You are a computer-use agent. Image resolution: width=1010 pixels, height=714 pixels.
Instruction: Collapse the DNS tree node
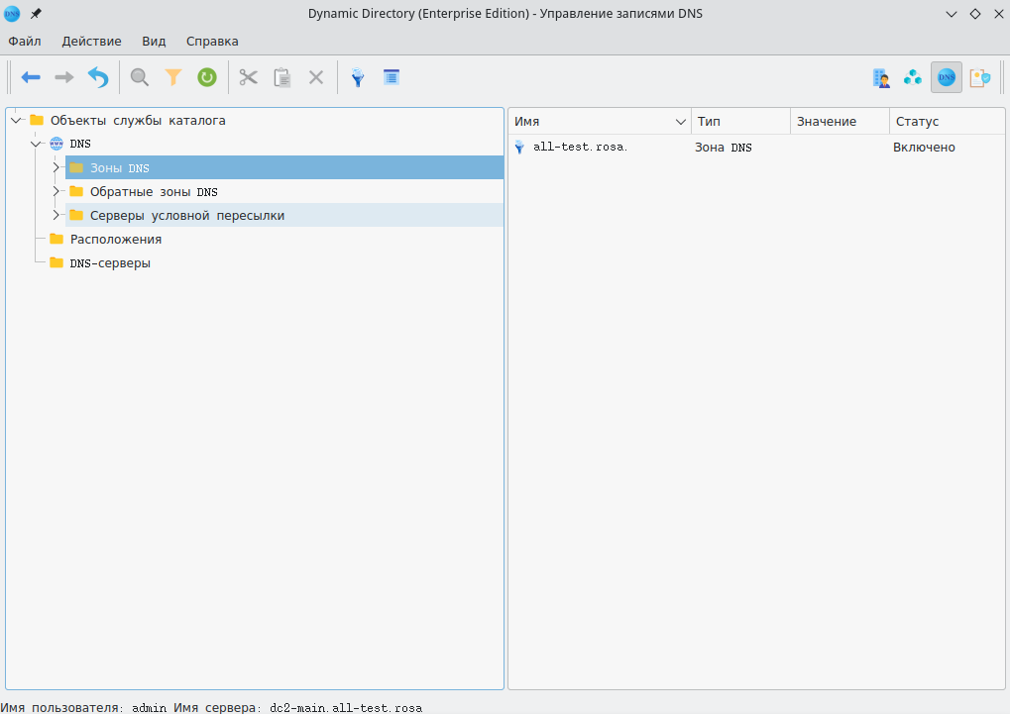pyautogui.click(x=37, y=145)
